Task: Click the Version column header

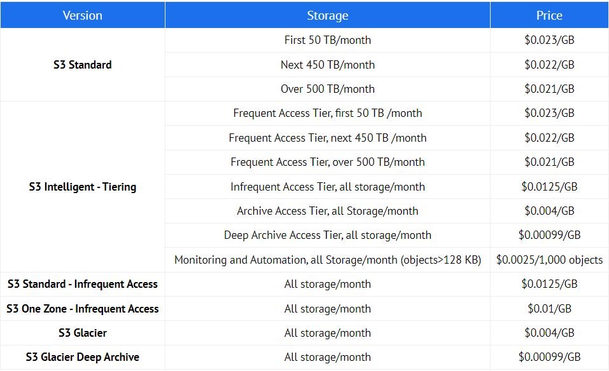Action: [83, 15]
